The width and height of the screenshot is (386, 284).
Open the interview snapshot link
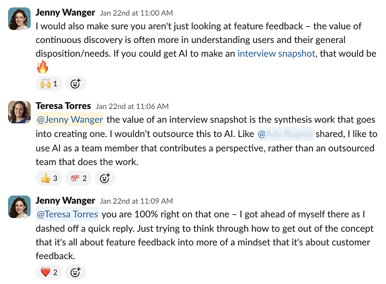(276, 54)
